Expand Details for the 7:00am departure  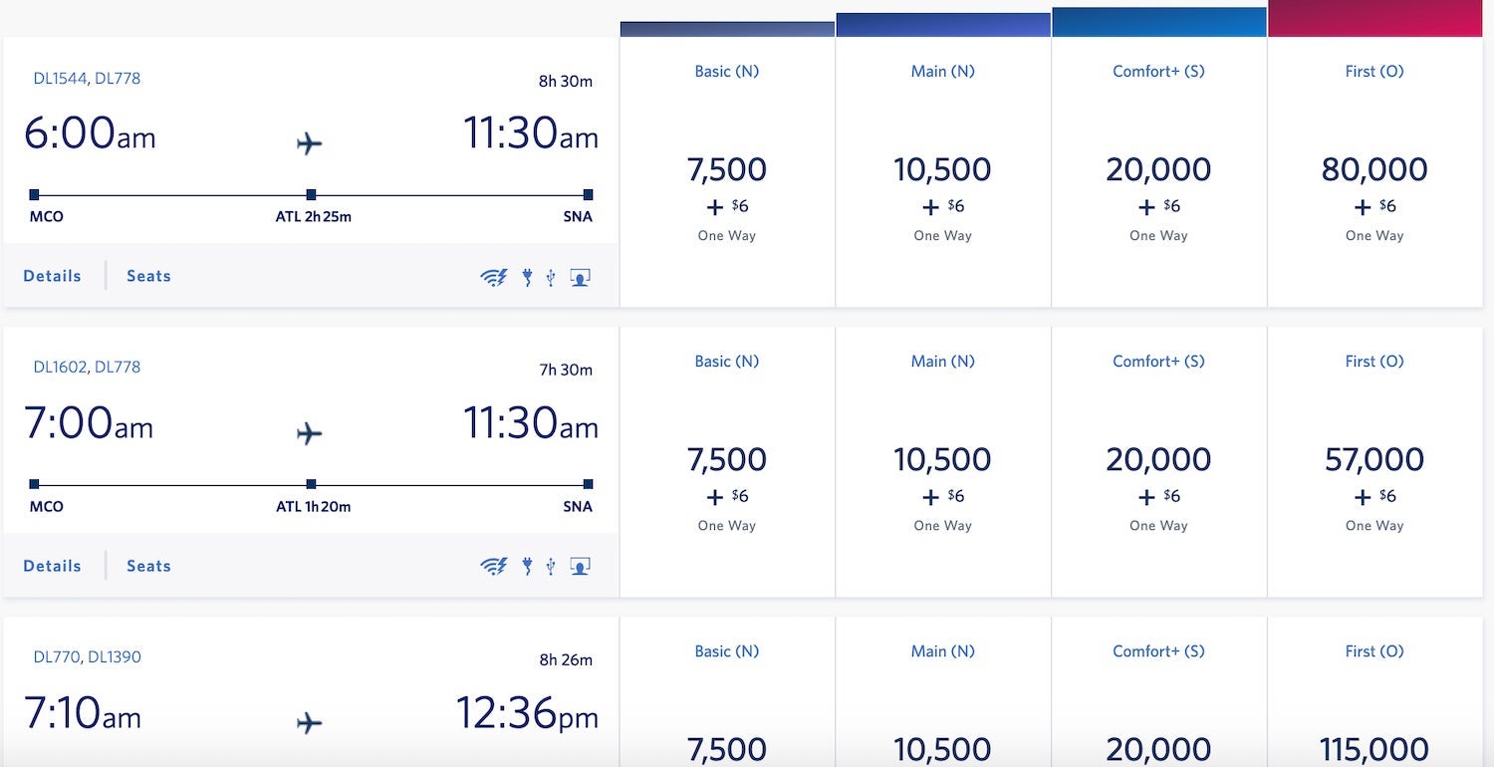(x=52, y=566)
